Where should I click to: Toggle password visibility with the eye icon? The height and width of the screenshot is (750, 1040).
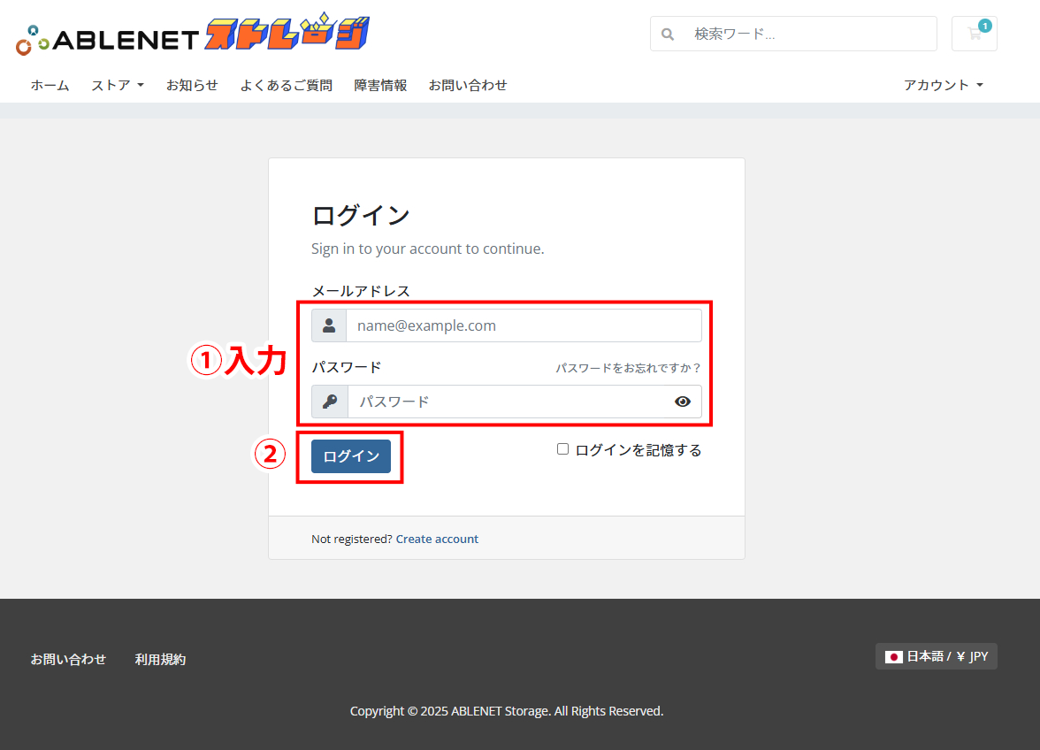[x=682, y=402]
